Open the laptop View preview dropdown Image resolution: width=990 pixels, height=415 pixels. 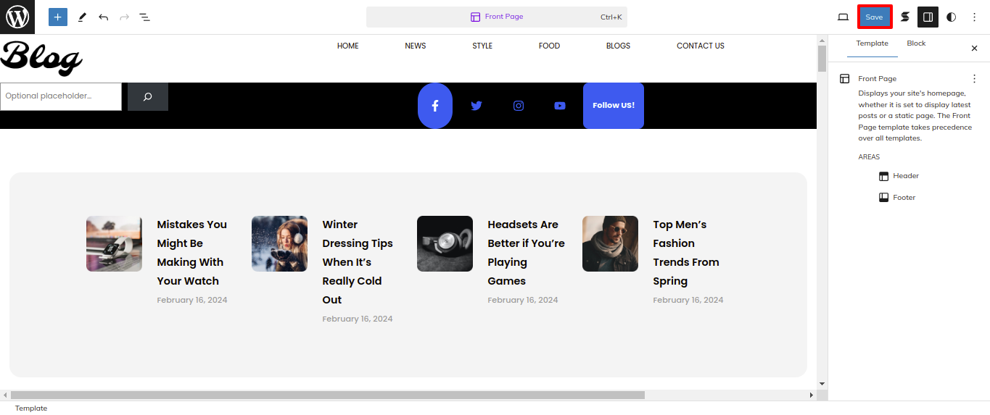click(x=843, y=17)
